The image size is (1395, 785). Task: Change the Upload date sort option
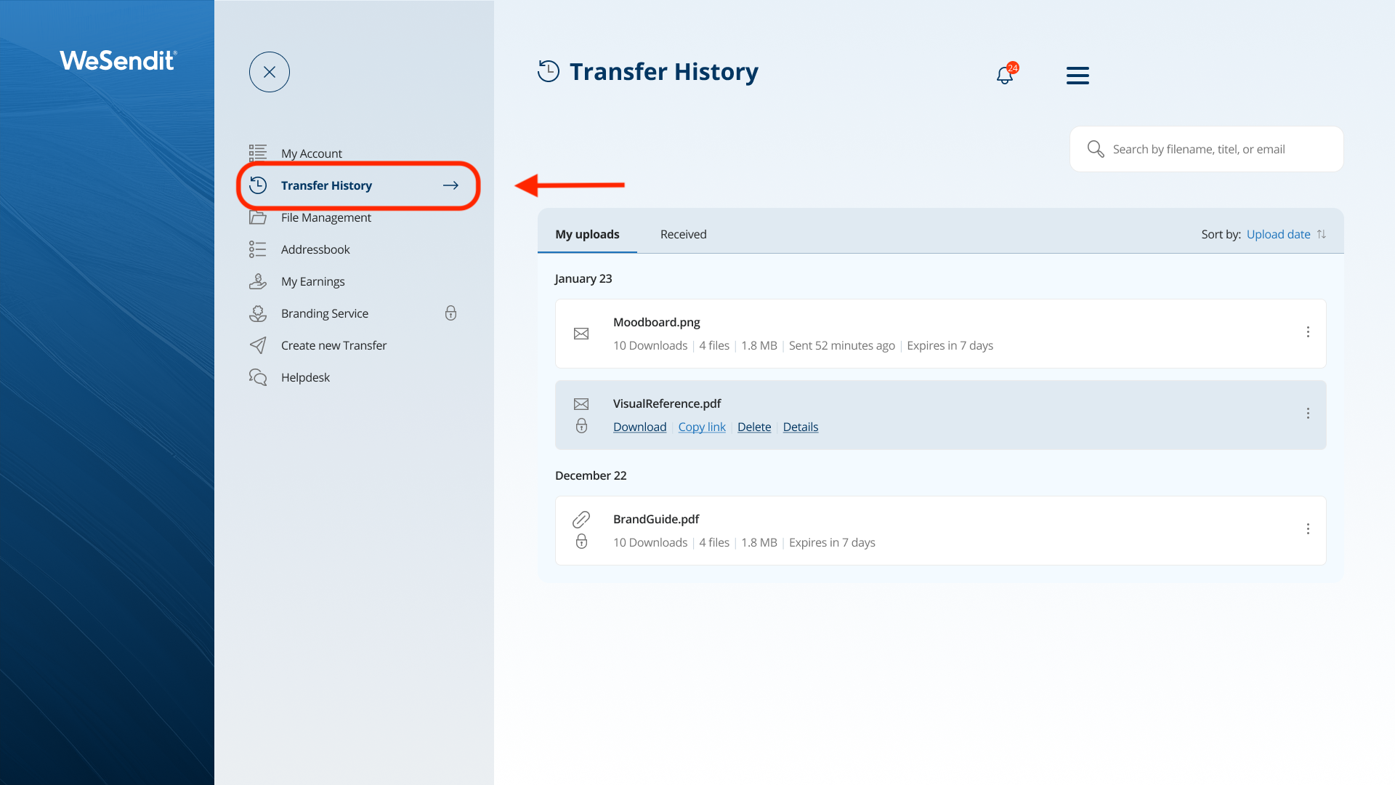coord(1278,234)
